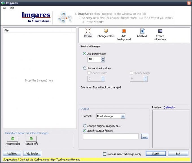
Task: Click the Preview image pane
Action: [171, 129]
